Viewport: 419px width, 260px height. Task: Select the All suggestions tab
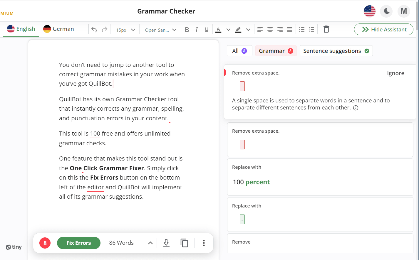click(x=239, y=51)
